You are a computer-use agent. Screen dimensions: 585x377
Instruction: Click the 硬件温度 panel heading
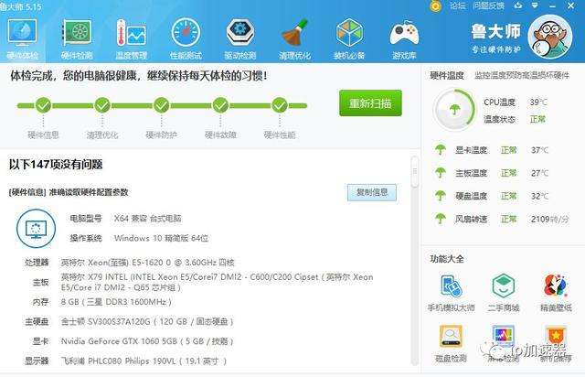[x=447, y=75]
